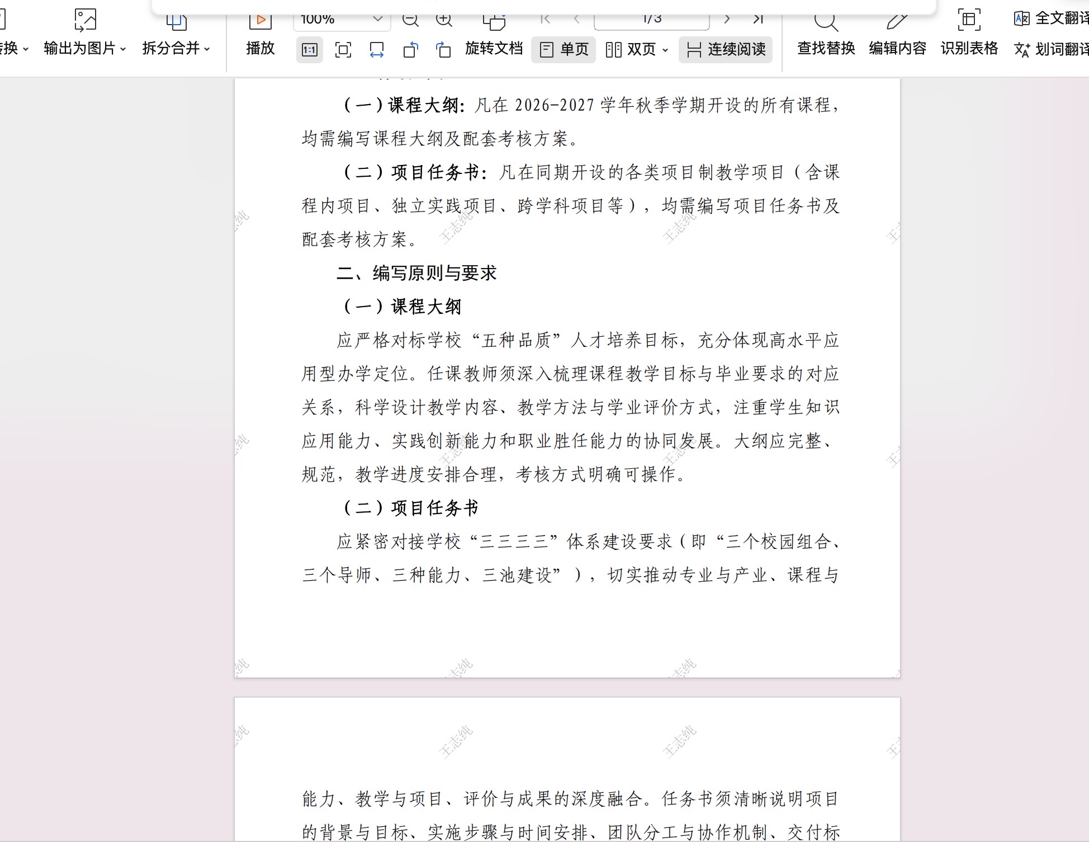The height and width of the screenshot is (842, 1089).
Task: Expand the 拆分合并 dropdown arrow
Action: (207, 49)
